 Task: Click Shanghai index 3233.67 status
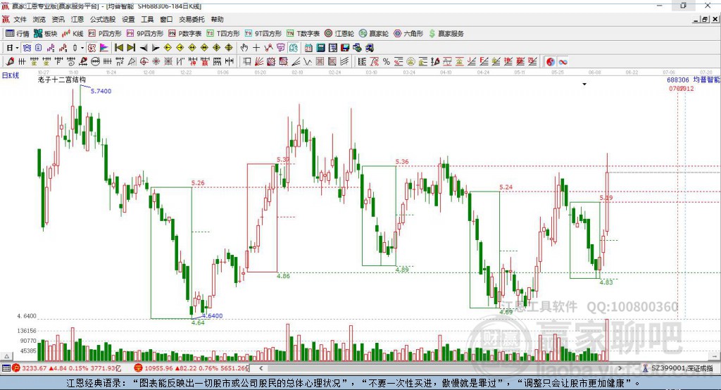34,368
